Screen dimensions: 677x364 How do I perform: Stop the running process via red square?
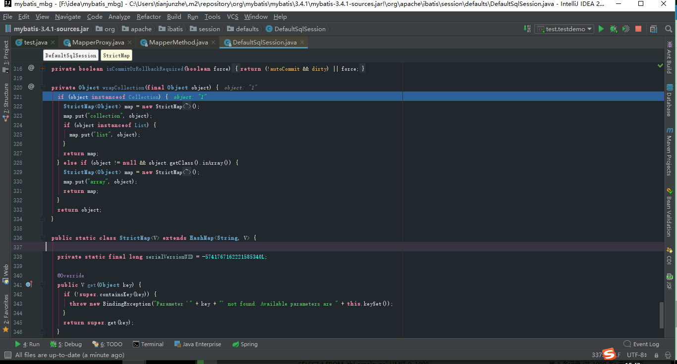[637, 29]
